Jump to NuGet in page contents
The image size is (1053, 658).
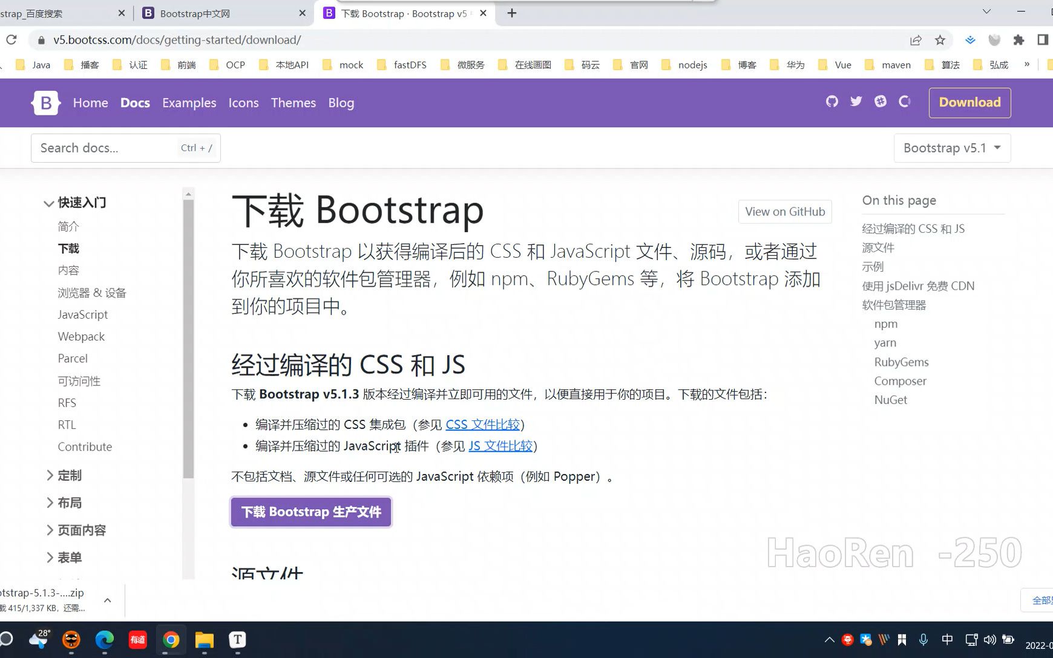[890, 400]
